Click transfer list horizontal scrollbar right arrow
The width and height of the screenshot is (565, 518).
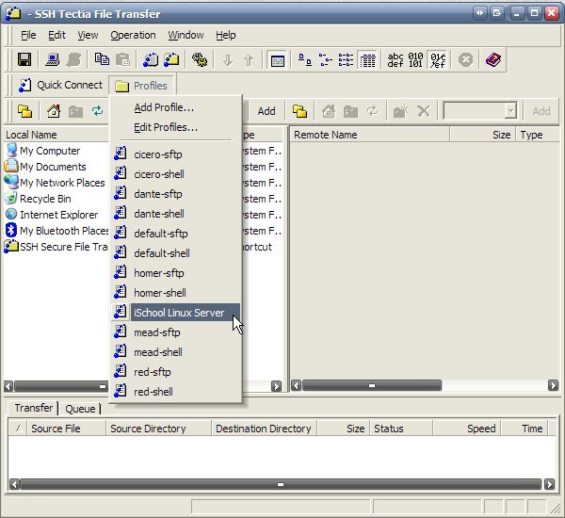pyautogui.click(x=549, y=484)
